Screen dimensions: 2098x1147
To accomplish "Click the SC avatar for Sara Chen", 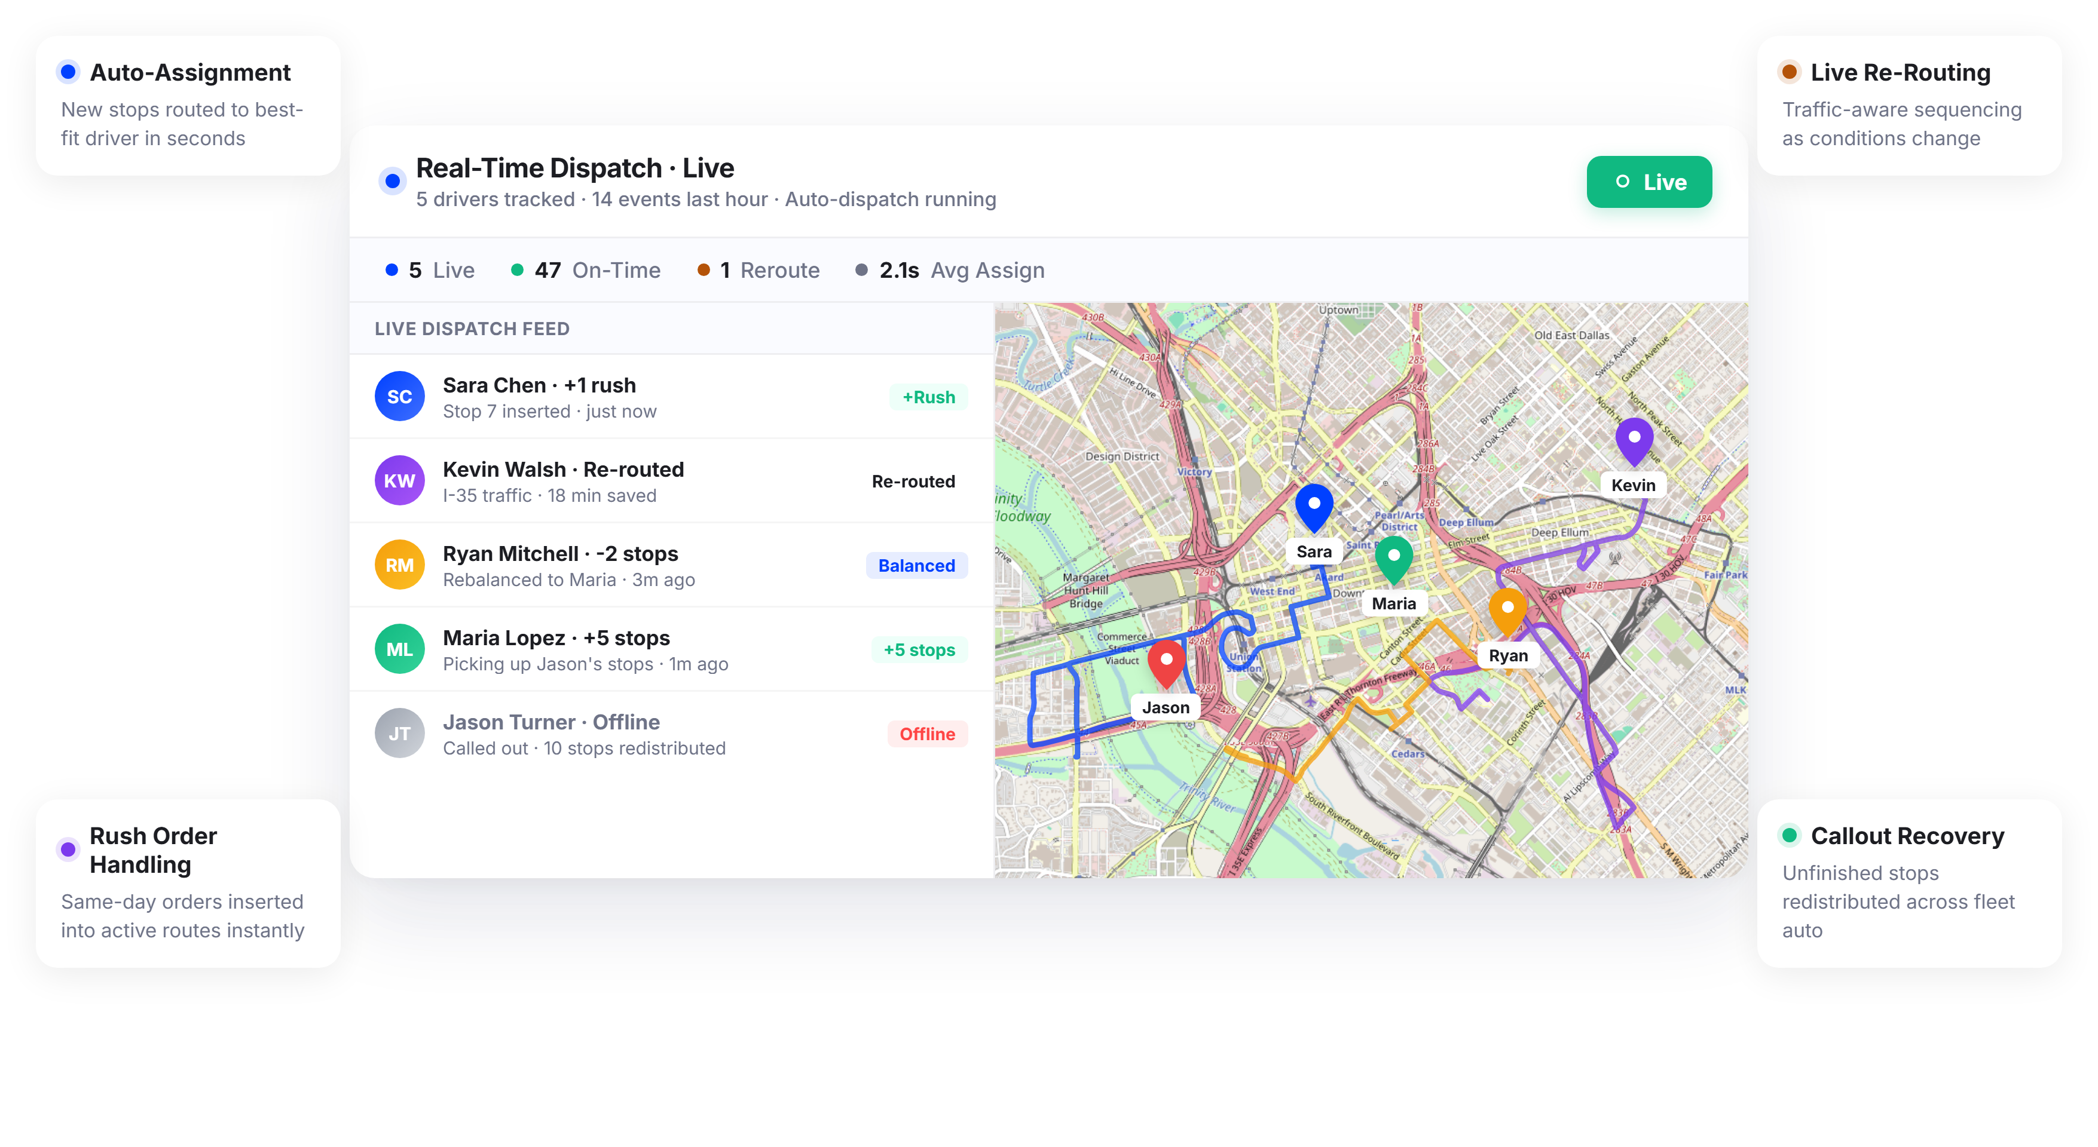I will (x=399, y=397).
